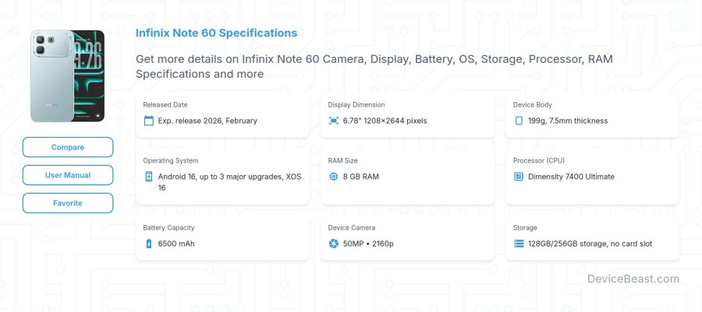This screenshot has height=312, width=702.
Task: Click the 'Get more details' description paragraph
Action: [x=374, y=66]
